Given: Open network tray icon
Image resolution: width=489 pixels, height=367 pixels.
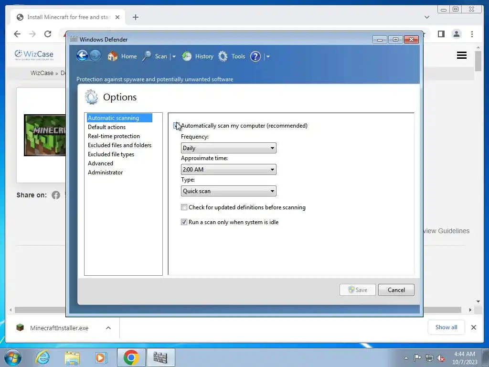Looking at the screenshot, I should [x=429, y=358].
